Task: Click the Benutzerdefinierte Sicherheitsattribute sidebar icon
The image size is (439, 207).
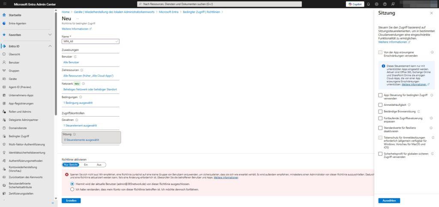Action: point(4,185)
